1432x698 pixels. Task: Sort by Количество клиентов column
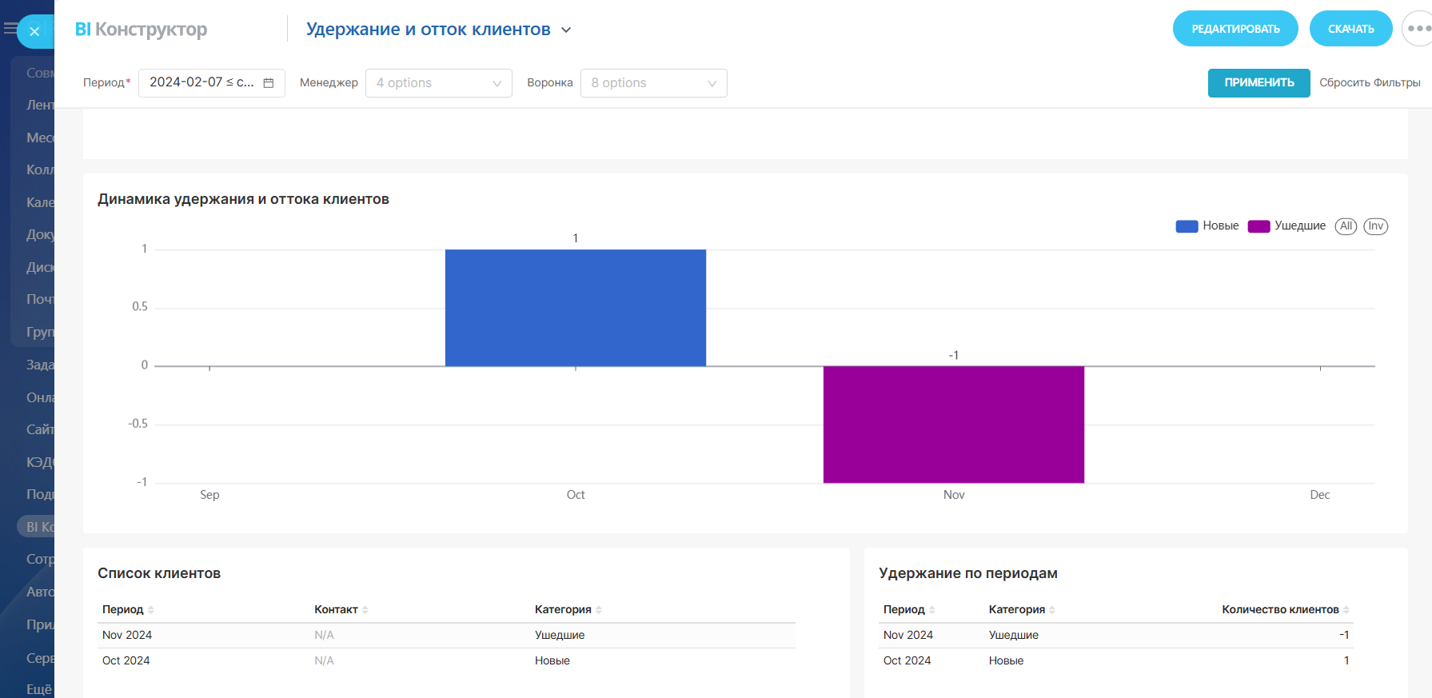pos(1346,610)
